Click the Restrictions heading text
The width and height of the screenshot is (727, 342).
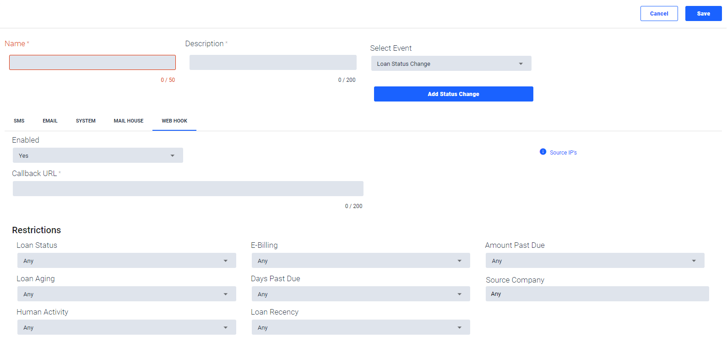click(37, 230)
